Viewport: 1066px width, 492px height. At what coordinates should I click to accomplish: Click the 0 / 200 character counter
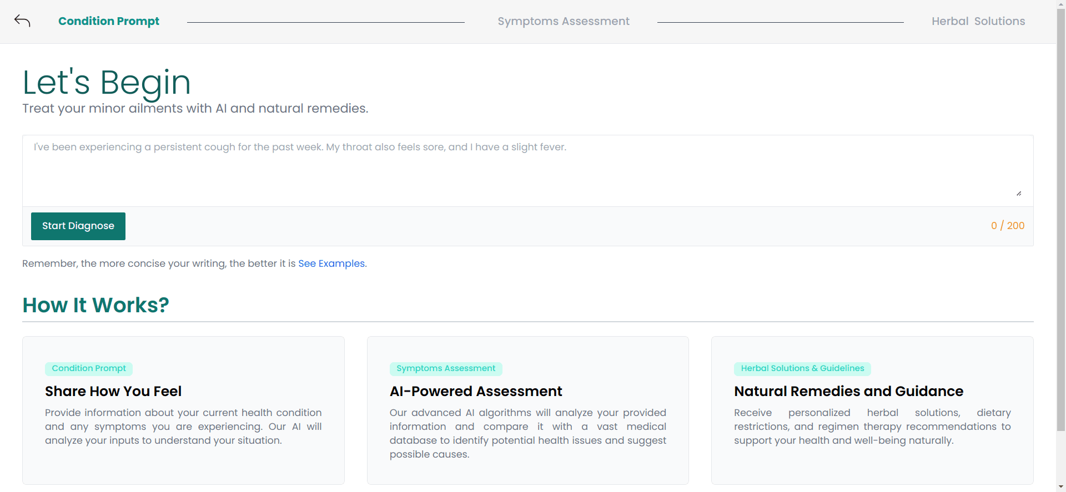[1007, 226]
